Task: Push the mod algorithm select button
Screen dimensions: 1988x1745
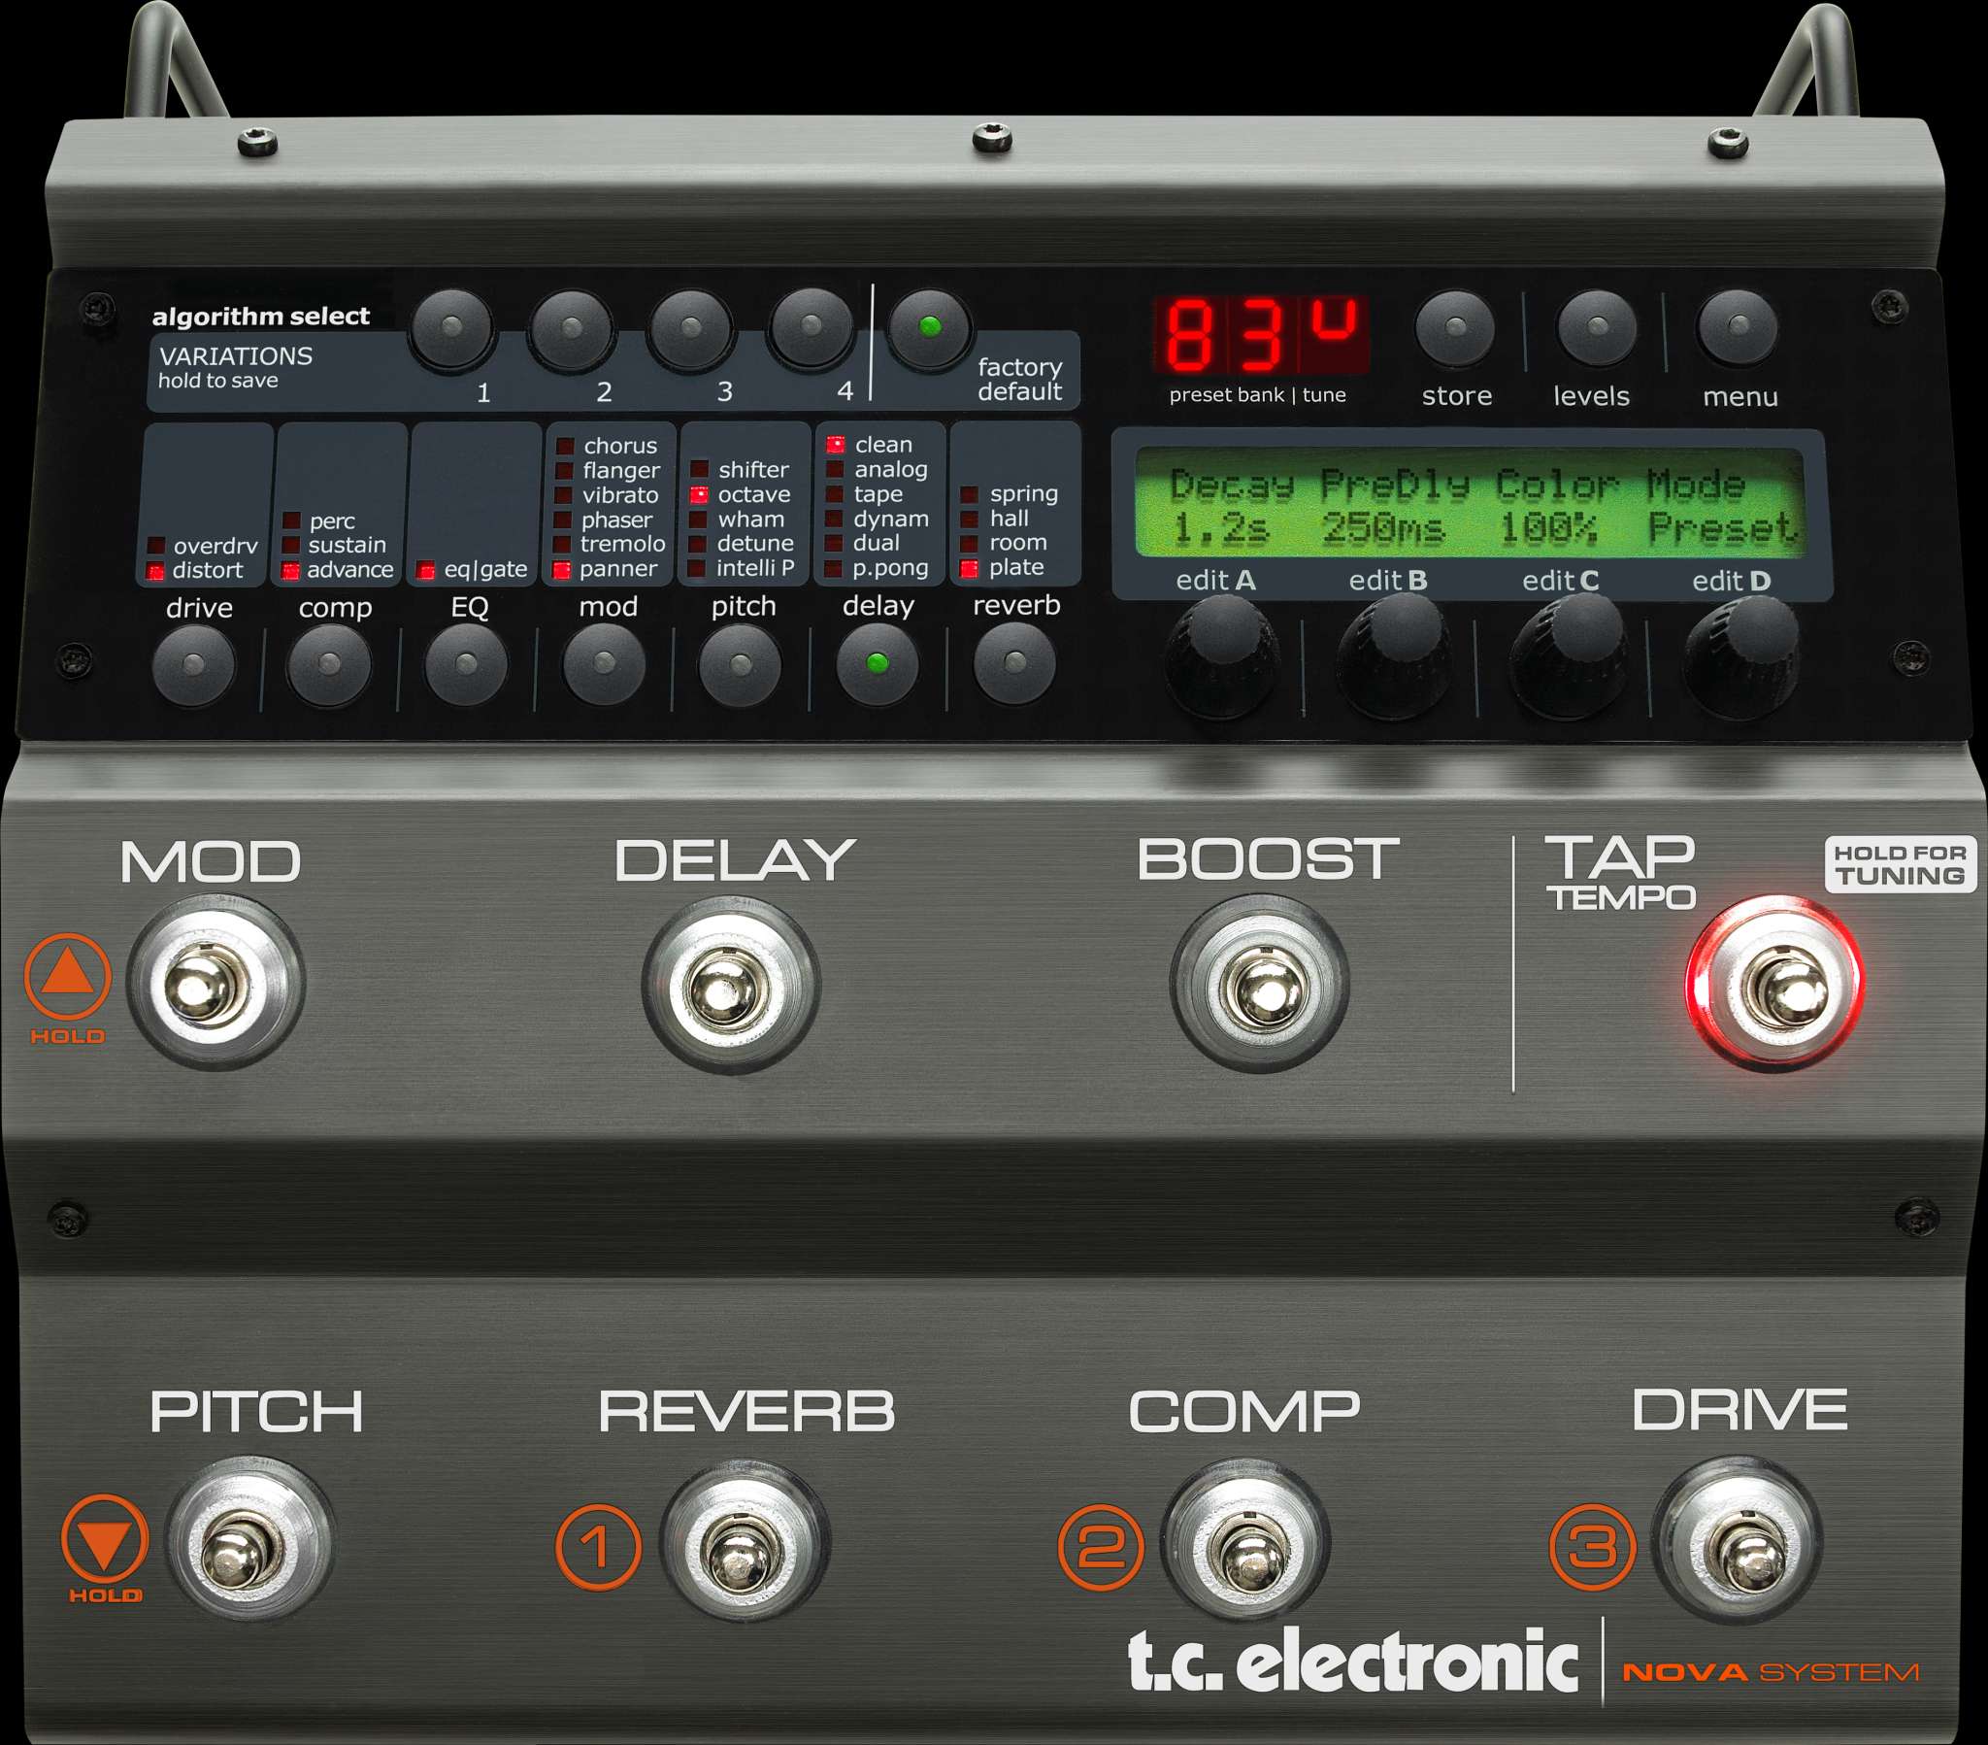Action: pyautogui.click(x=604, y=665)
